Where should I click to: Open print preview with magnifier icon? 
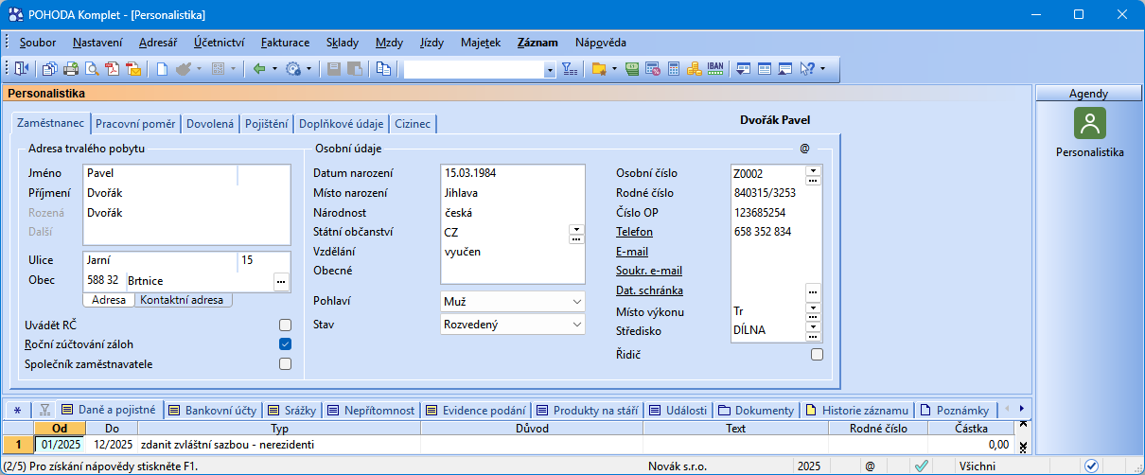92,69
